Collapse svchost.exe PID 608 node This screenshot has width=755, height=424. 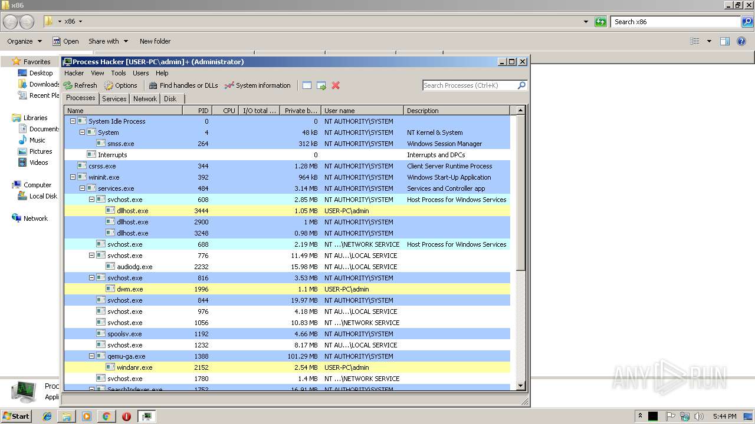point(91,200)
